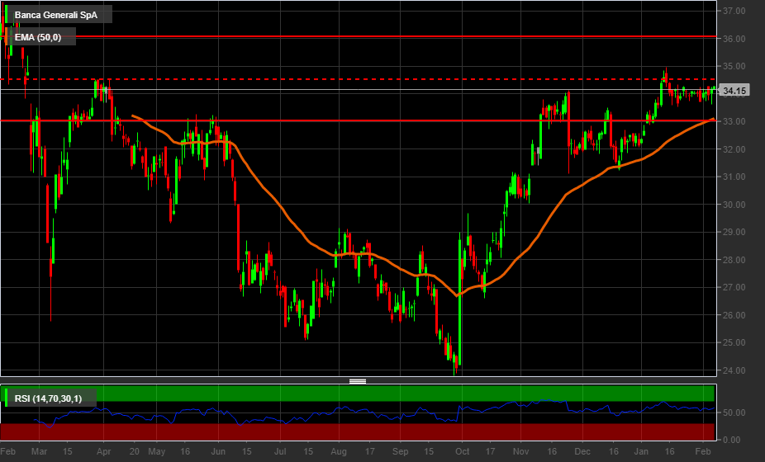Click the 28.00 price axis label

(734, 260)
